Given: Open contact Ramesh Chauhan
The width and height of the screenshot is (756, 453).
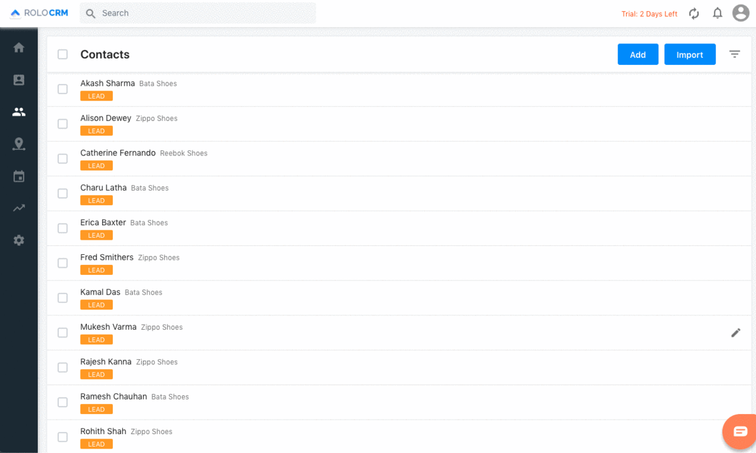Looking at the screenshot, I should coord(113,396).
